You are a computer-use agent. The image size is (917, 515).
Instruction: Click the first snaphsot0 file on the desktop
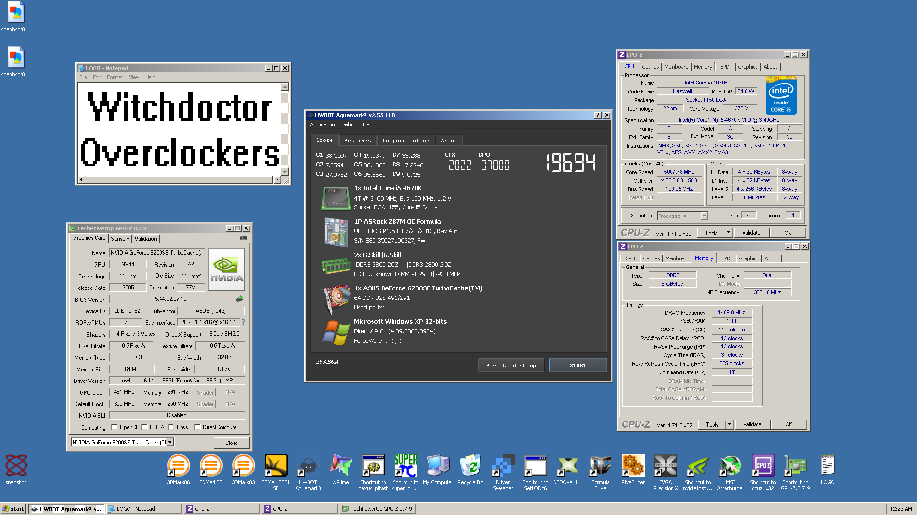point(16,17)
